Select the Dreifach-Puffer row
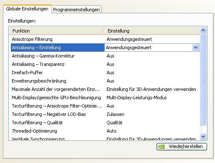The height and width of the screenshot is (163, 215). click(x=105, y=73)
